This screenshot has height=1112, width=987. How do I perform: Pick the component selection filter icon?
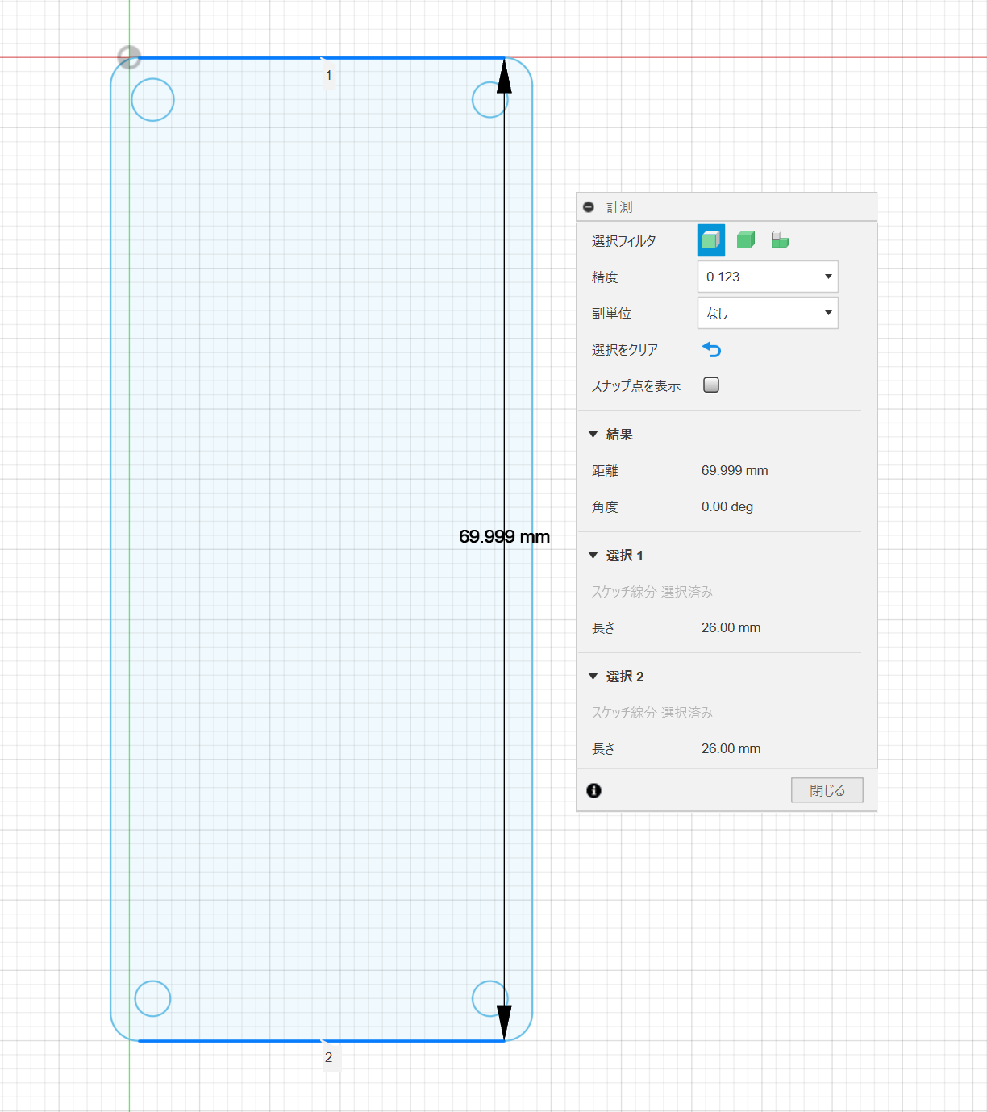coord(780,240)
